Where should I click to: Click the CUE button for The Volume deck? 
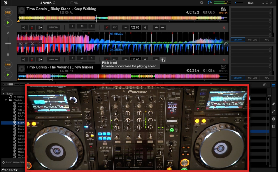[x=8, y=64]
